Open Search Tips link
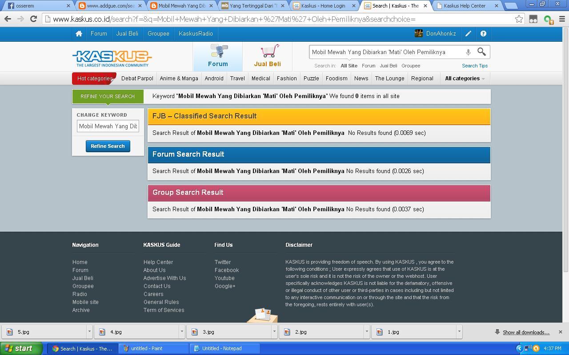The width and height of the screenshot is (569, 355). 475,66
